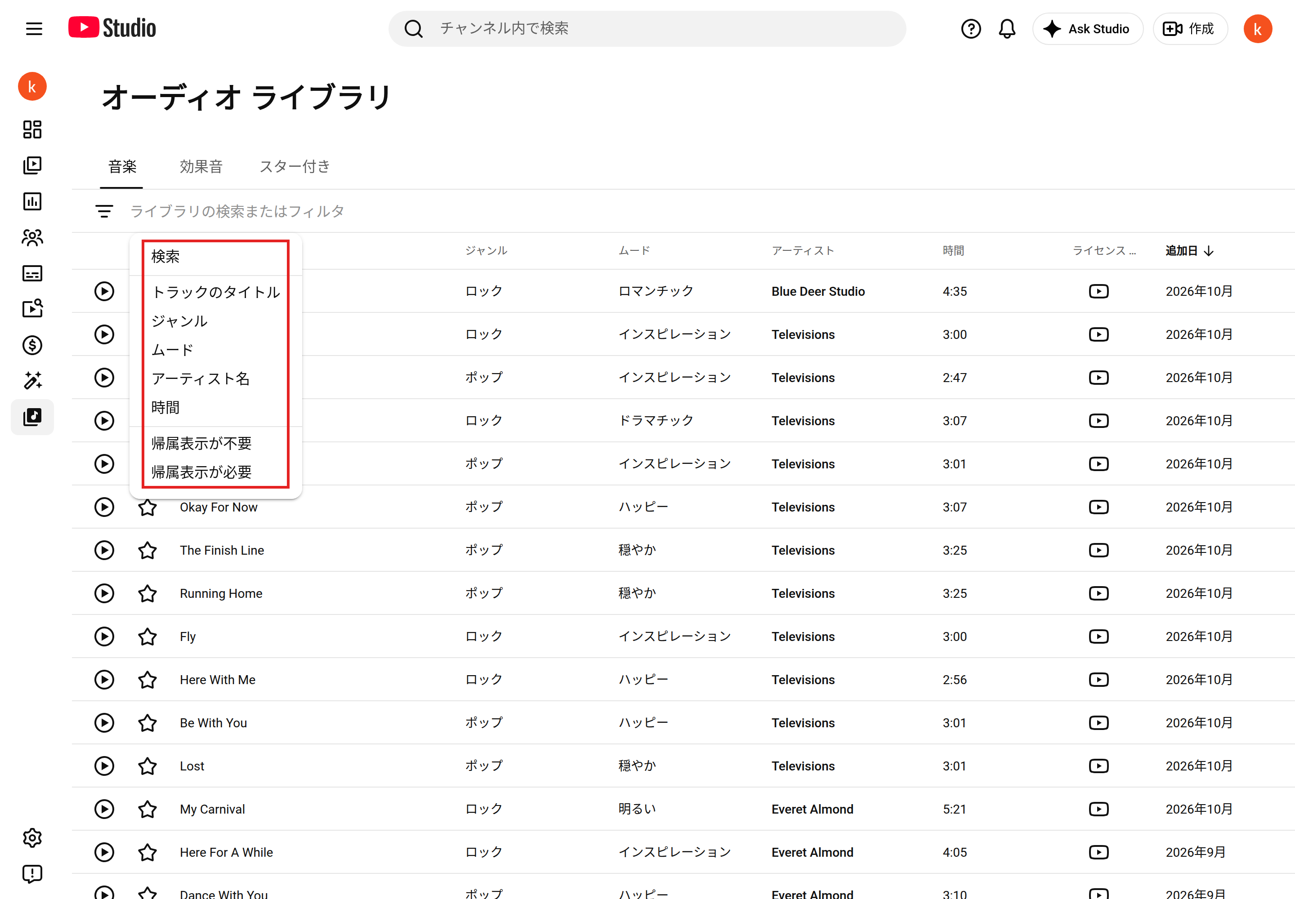Choose 時間 in filter menu

(216, 407)
